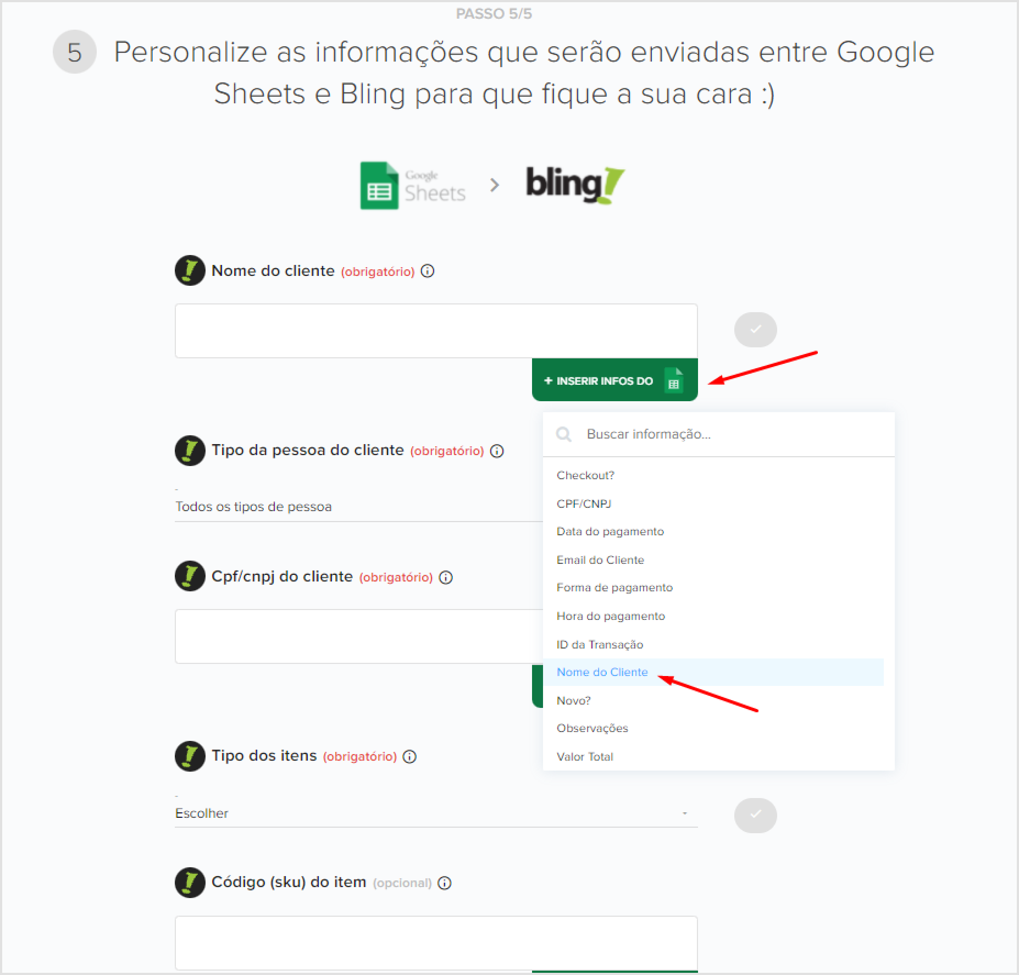Click Bling icon next to Tipo dos itens
The image size is (1019, 975).
(190, 756)
